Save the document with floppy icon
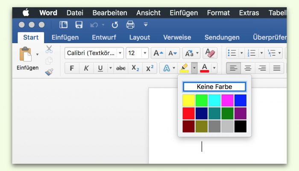Viewport: 299px width, 171px height. click(79, 25)
